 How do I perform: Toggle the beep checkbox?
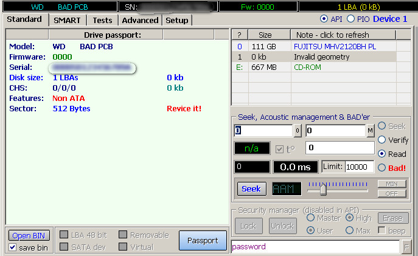point(381,230)
